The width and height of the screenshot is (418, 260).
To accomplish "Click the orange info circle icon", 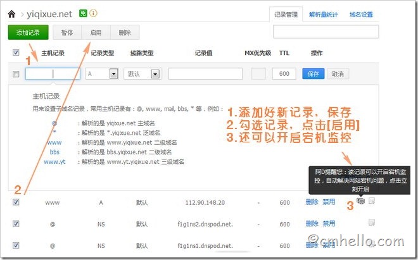I will 94,13.
